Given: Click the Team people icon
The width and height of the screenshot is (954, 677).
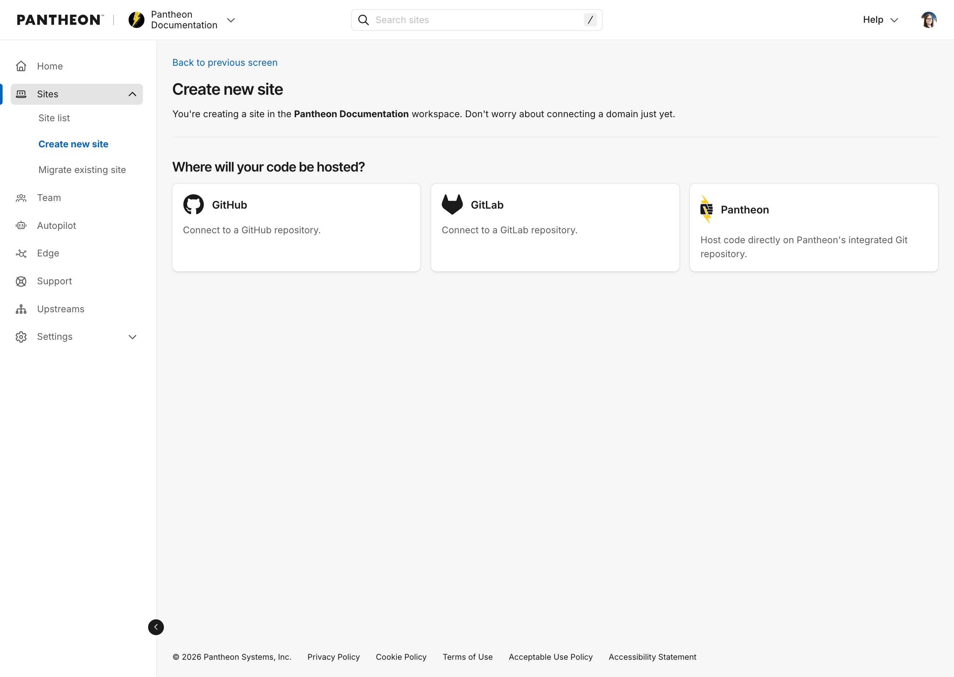Looking at the screenshot, I should pyautogui.click(x=21, y=198).
